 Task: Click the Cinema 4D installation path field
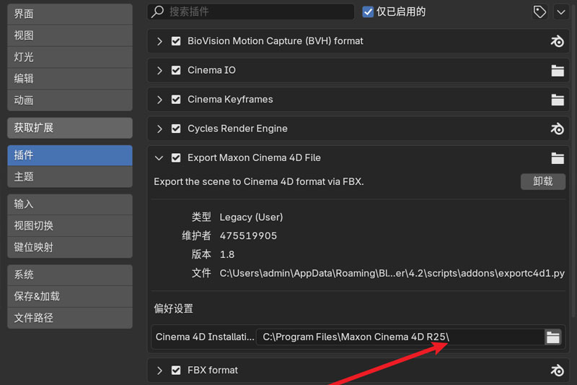400,337
